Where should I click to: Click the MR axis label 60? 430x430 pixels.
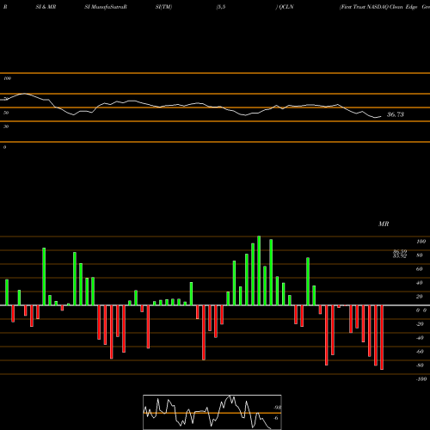(420, 269)
